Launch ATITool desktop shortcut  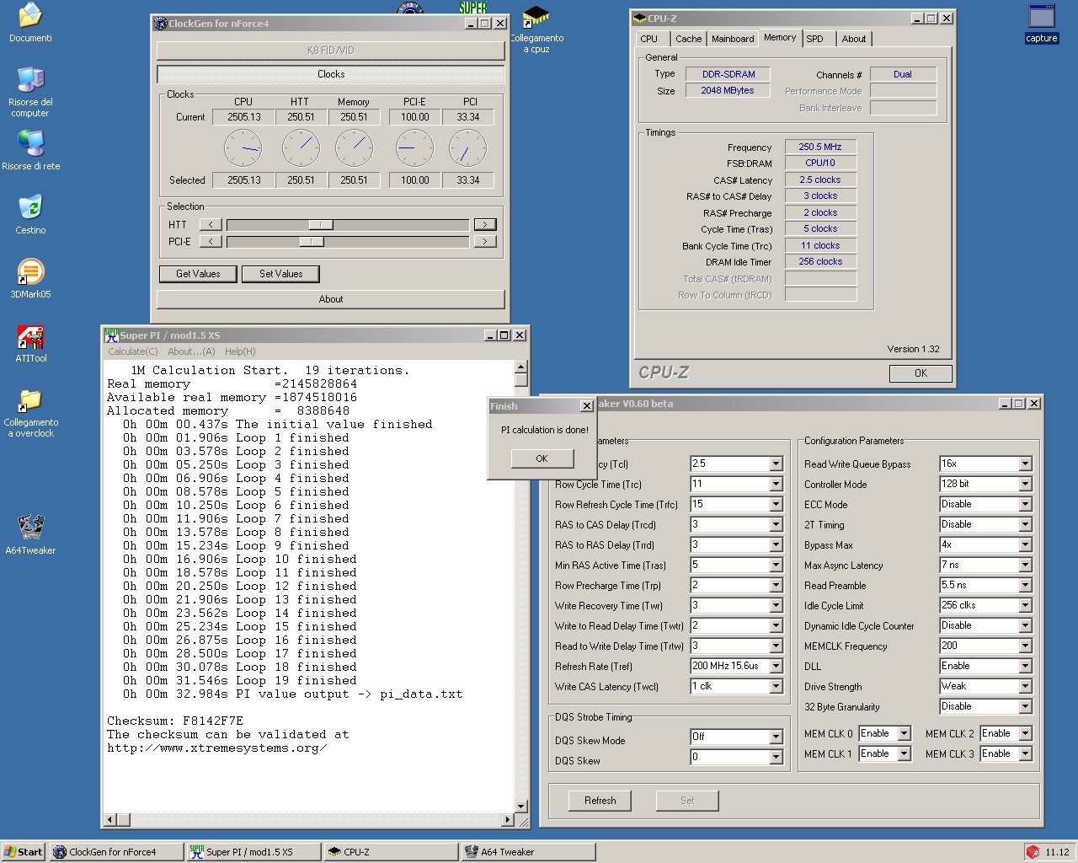tap(30, 342)
